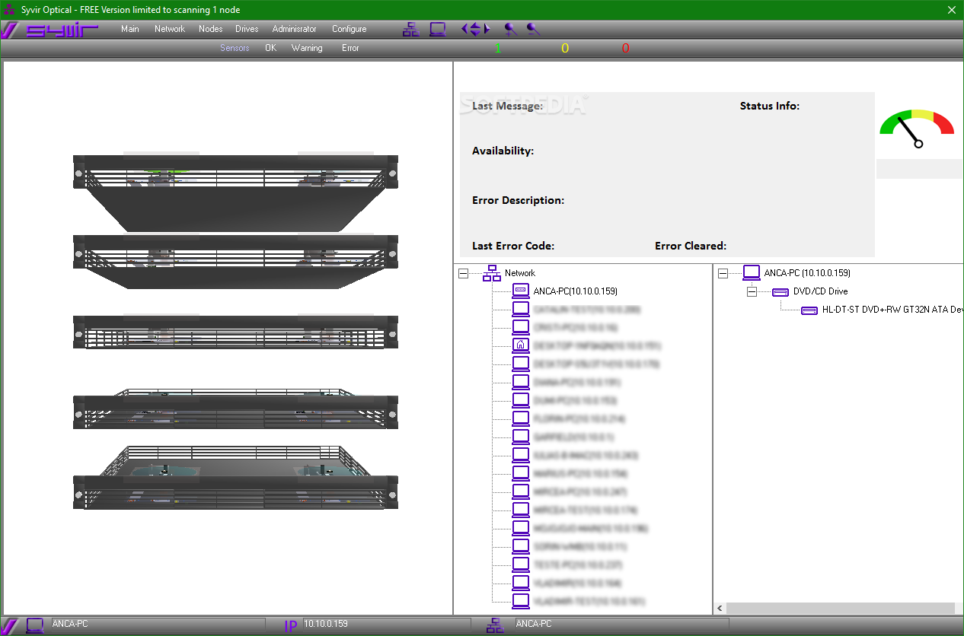
Task: Click the Status Info label
Action: [770, 106]
